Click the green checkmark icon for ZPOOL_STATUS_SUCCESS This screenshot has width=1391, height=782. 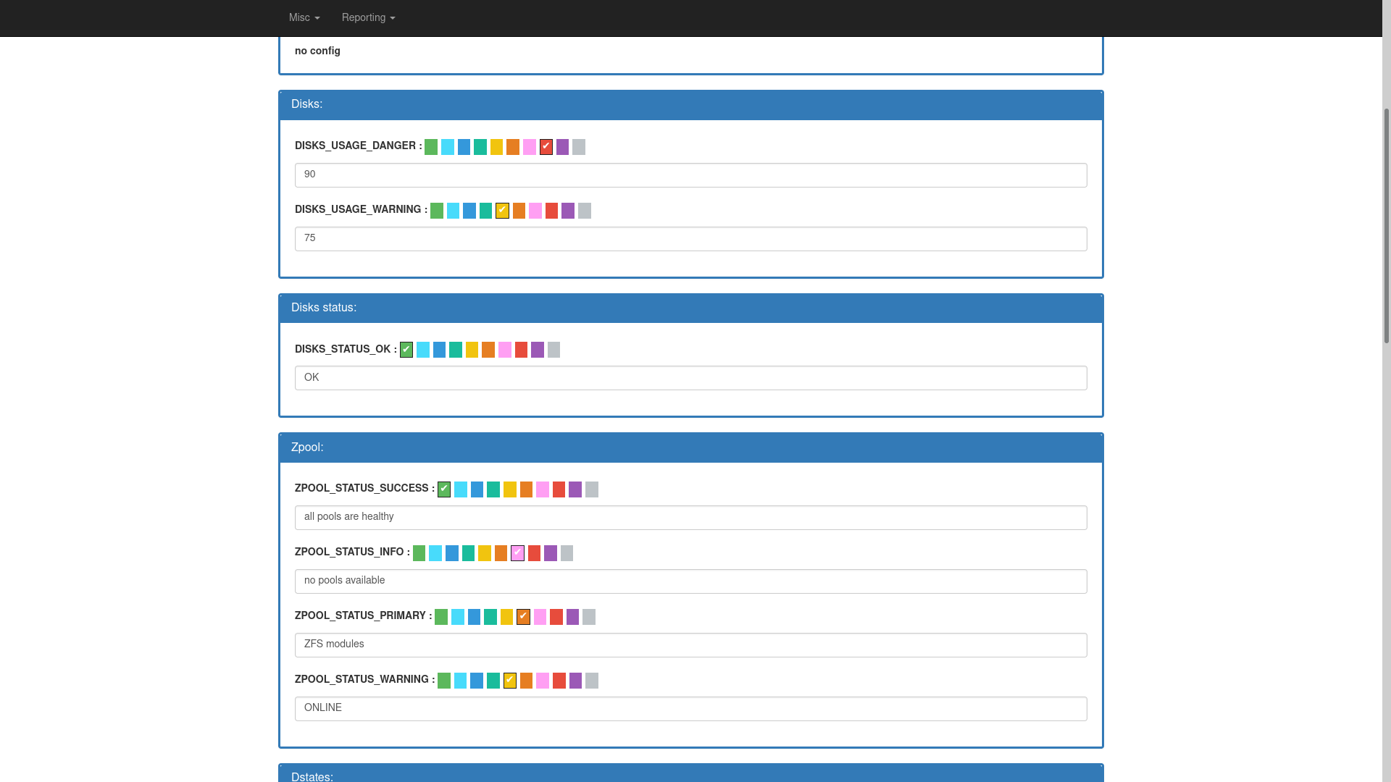[x=444, y=489]
